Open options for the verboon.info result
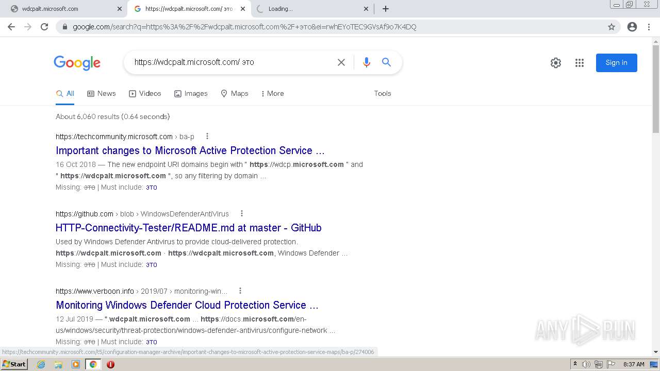 click(x=240, y=291)
